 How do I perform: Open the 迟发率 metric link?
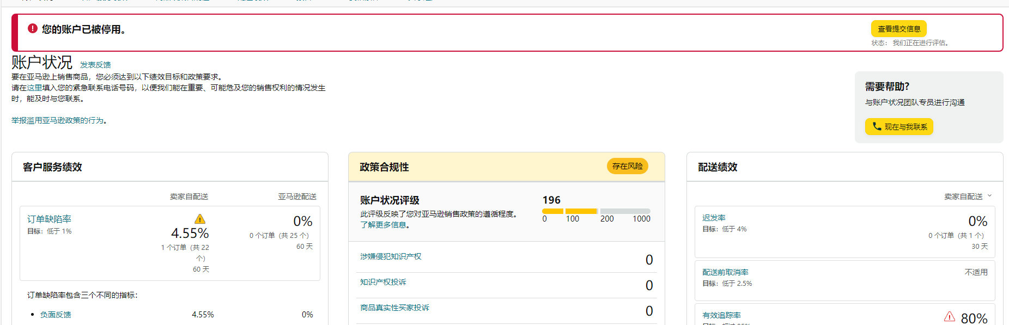[x=714, y=218]
